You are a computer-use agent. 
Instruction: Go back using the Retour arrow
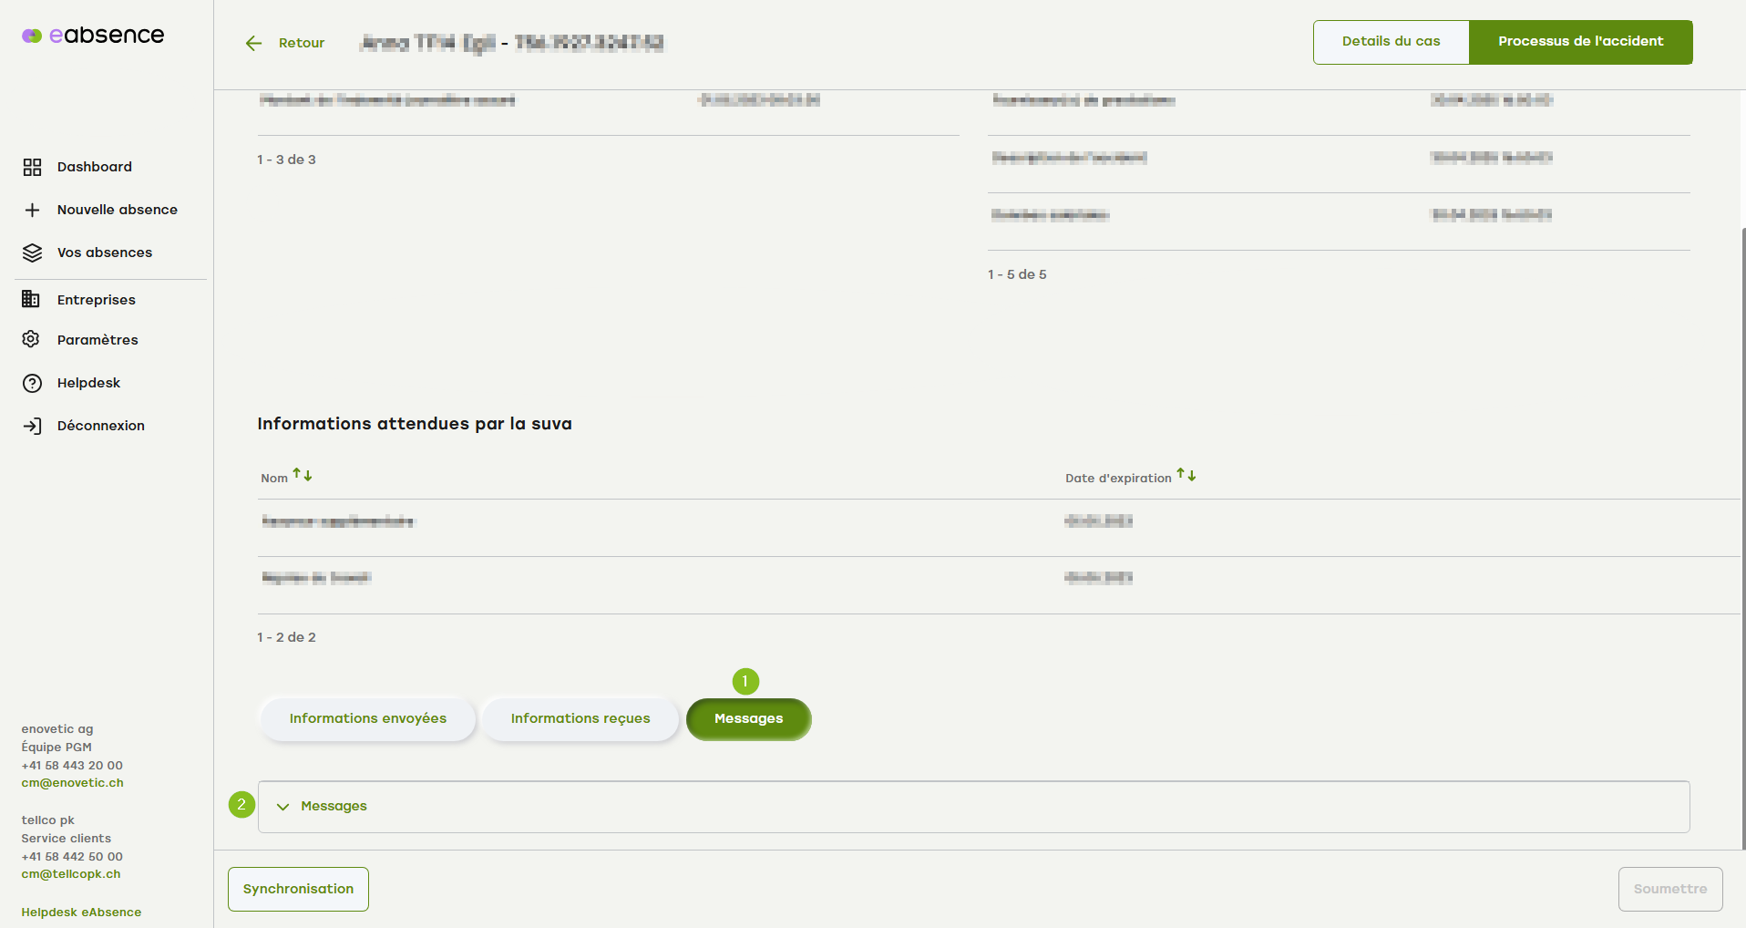click(x=254, y=43)
